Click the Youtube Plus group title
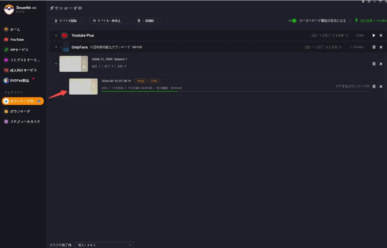 coord(83,36)
